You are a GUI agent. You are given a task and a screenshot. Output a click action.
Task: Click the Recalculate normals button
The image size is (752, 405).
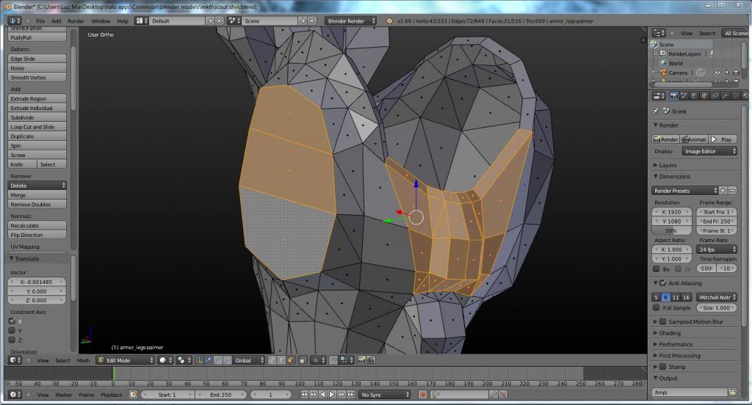(x=37, y=226)
